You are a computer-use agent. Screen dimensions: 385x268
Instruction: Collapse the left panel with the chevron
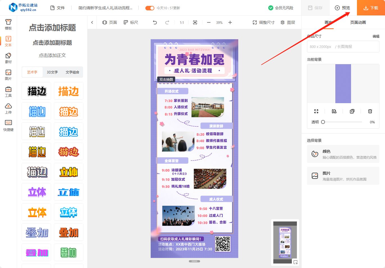pyautogui.click(x=92, y=22)
